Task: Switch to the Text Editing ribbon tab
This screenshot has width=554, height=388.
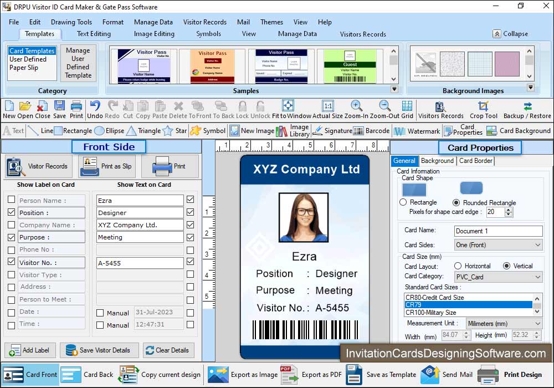Action: click(94, 34)
